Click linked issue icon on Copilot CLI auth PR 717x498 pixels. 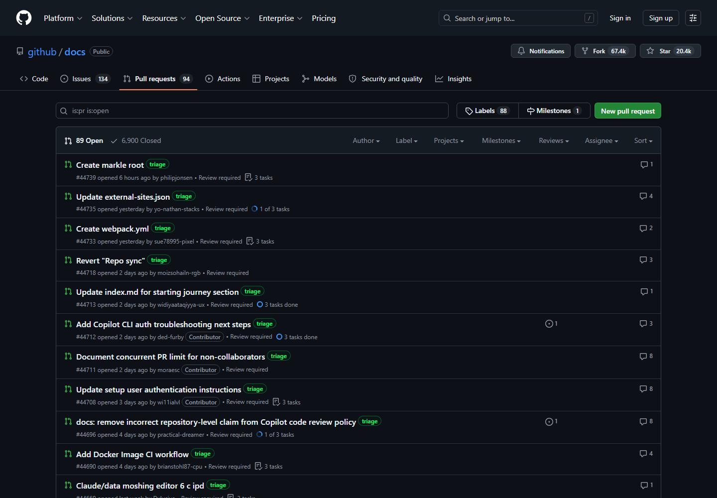[549, 324]
